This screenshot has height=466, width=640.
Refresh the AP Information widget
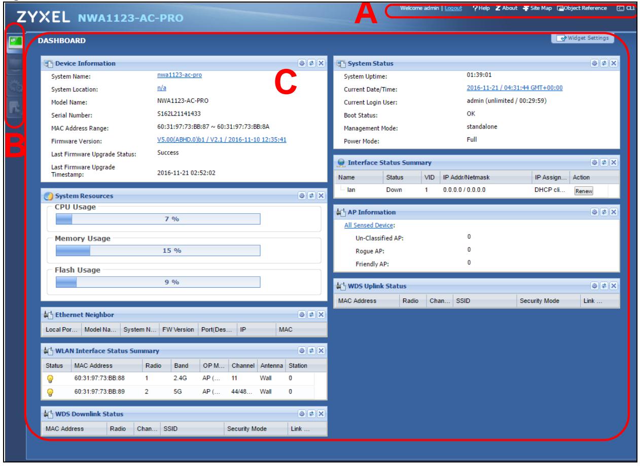click(x=605, y=212)
